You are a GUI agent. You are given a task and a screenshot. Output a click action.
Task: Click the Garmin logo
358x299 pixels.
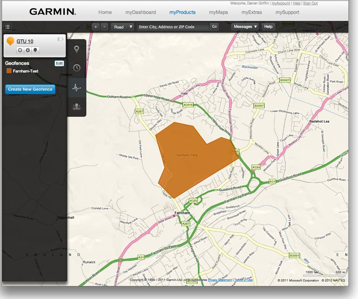(52, 12)
